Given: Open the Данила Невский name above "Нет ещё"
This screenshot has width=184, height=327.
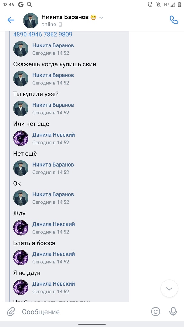Looking at the screenshot, I should point(53,135).
